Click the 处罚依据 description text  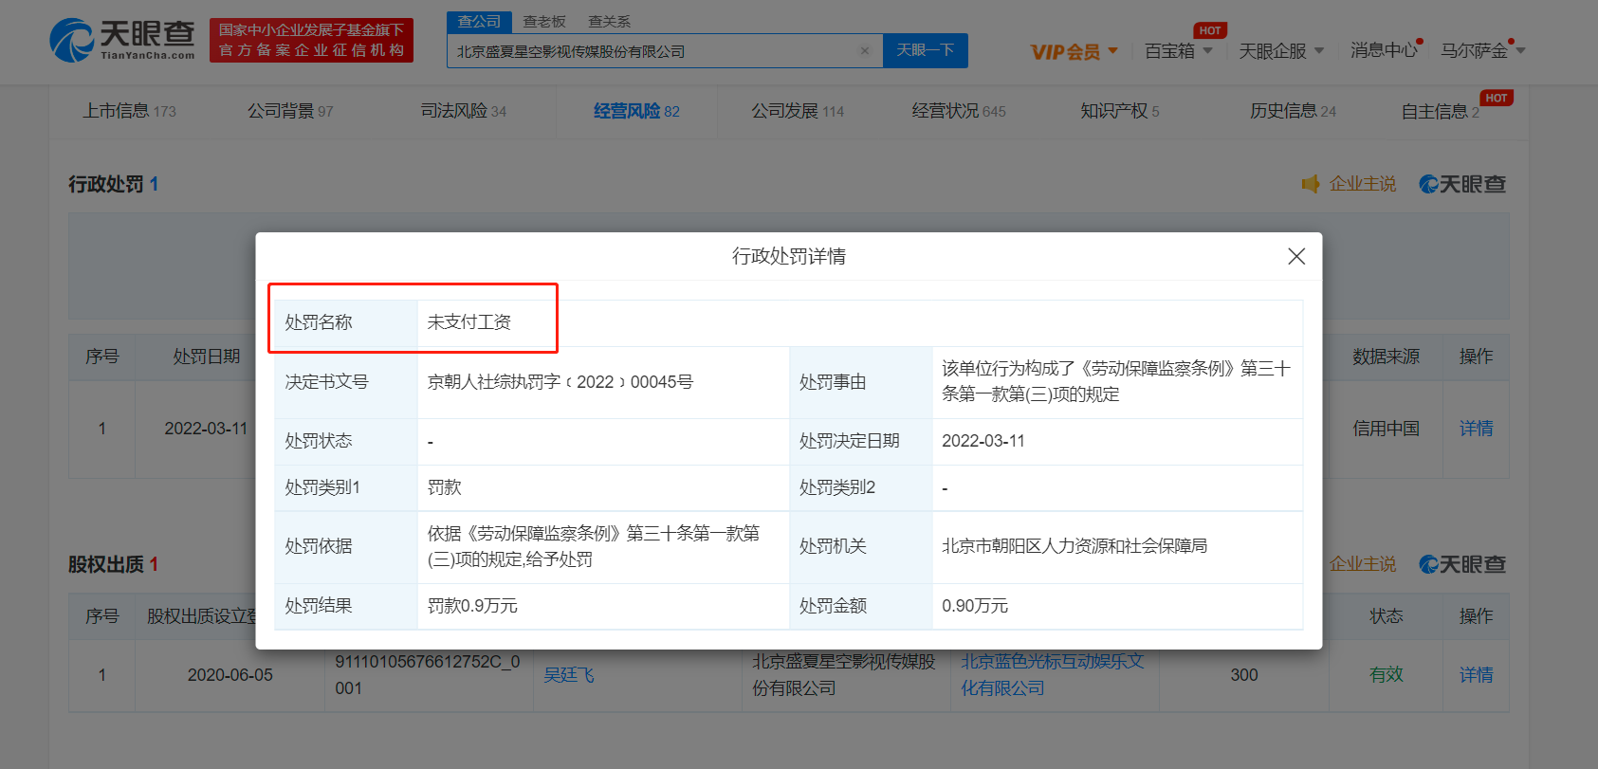point(594,546)
